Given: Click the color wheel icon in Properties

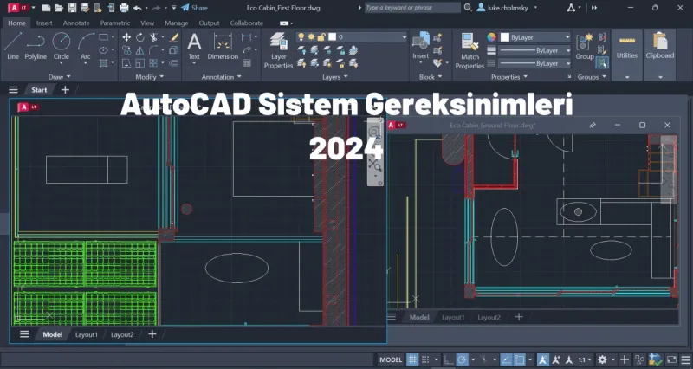Looking at the screenshot, I should click(x=491, y=37).
